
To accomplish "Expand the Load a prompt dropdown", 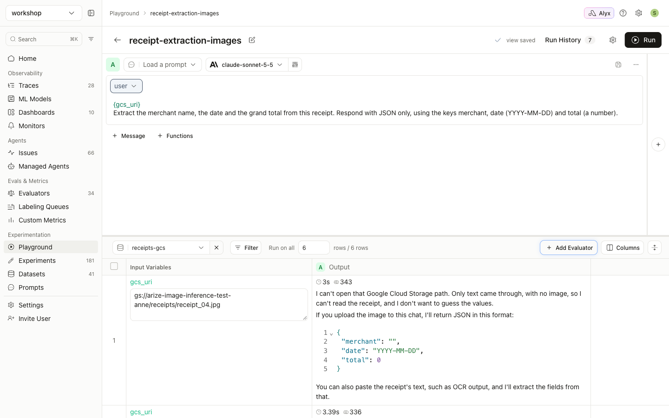I will pos(163,65).
